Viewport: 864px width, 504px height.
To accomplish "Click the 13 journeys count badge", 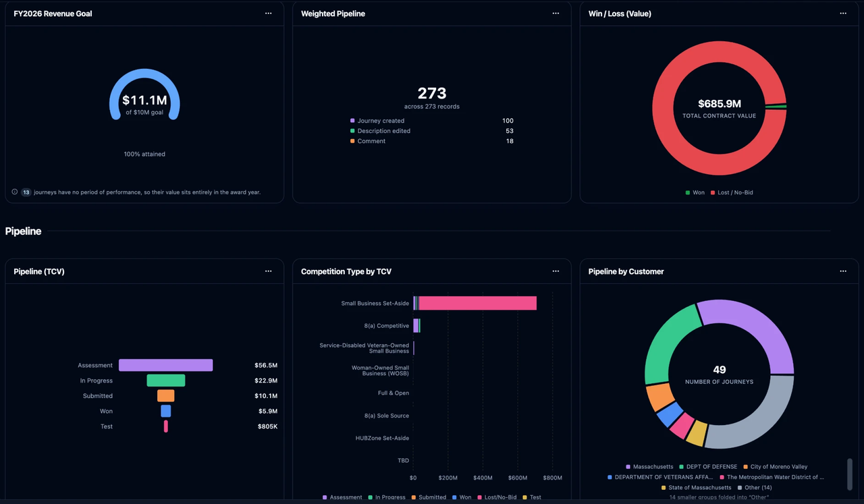I will (x=26, y=192).
